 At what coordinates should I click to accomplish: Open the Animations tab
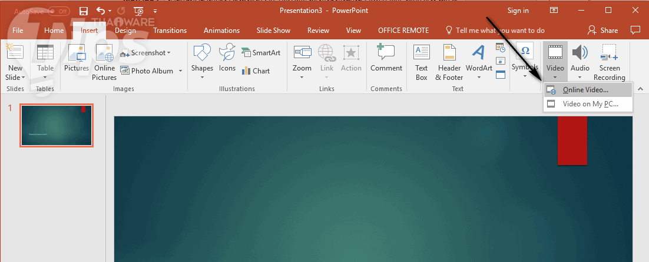[222, 31]
